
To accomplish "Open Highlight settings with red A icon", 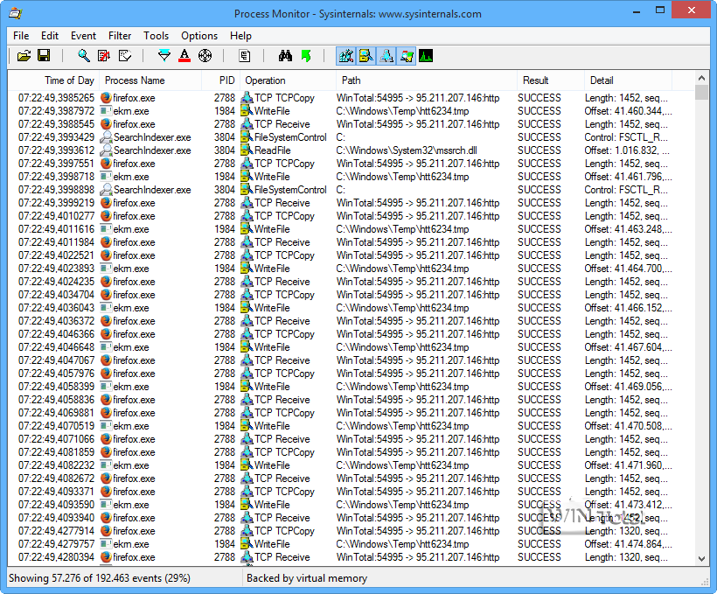I will click(184, 56).
